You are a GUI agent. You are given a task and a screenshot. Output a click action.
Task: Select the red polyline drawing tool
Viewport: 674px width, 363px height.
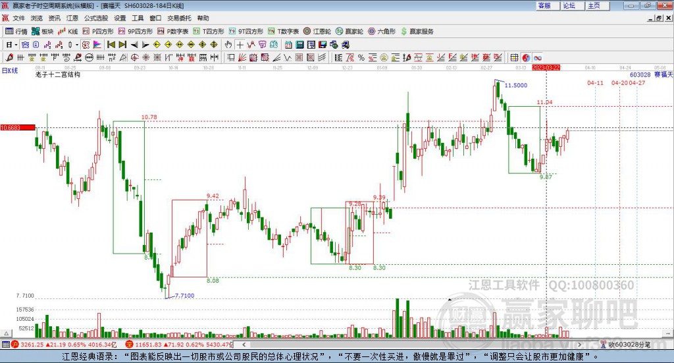coord(251,45)
